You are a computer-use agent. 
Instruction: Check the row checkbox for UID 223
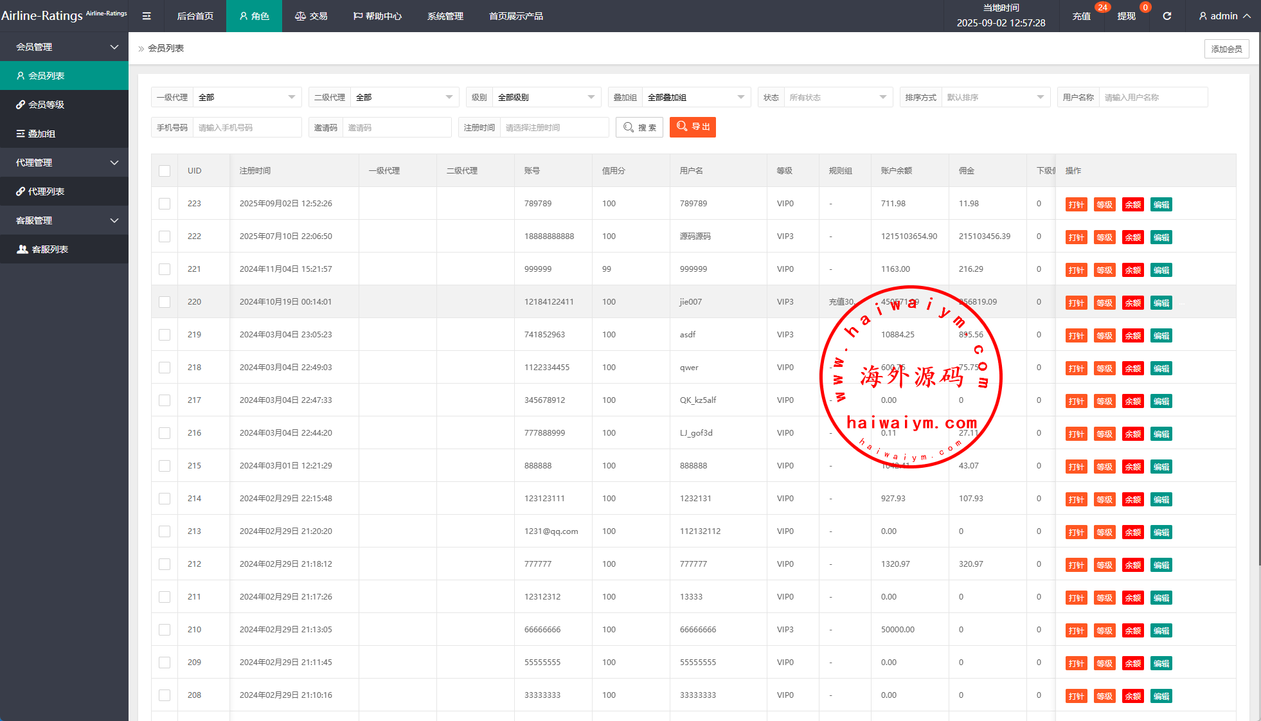[x=165, y=204]
